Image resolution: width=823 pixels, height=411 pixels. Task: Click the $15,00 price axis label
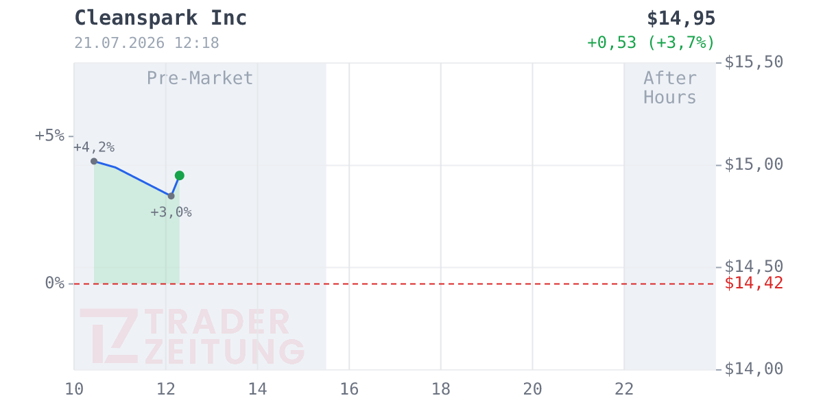(754, 164)
